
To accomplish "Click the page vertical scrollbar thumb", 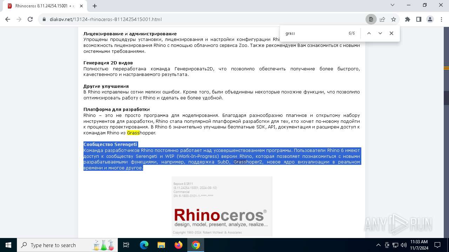I will point(446,98).
